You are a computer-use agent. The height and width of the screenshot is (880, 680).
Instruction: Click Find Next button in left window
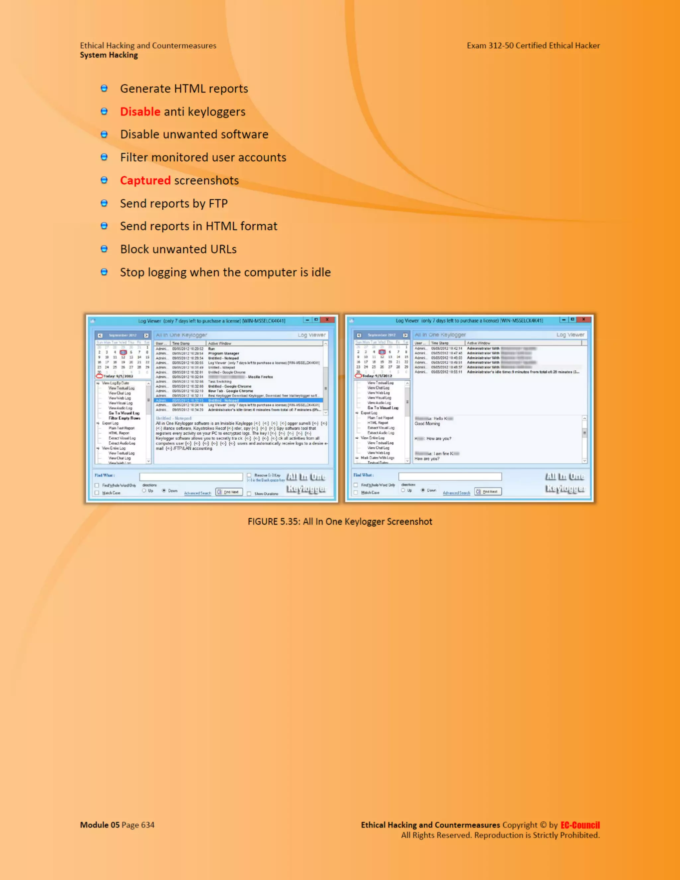pyautogui.click(x=229, y=492)
